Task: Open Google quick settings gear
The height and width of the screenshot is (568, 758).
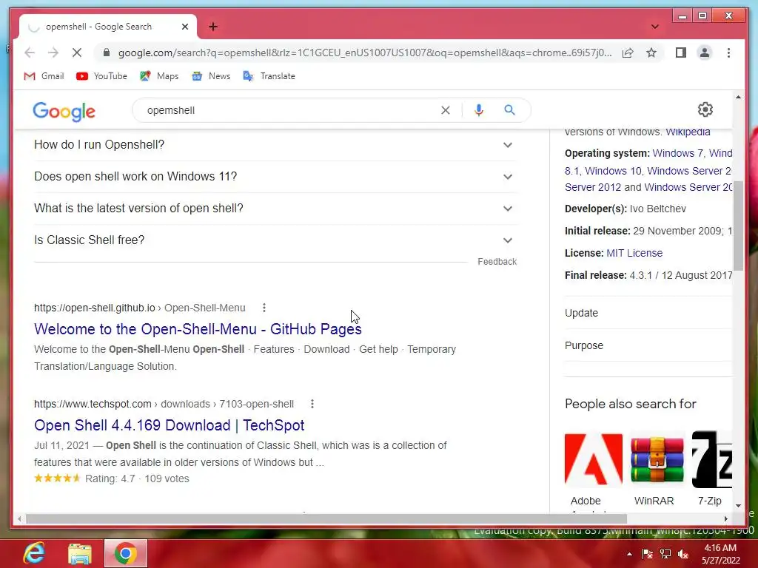Action: pyautogui.click(x=705, y=109)
